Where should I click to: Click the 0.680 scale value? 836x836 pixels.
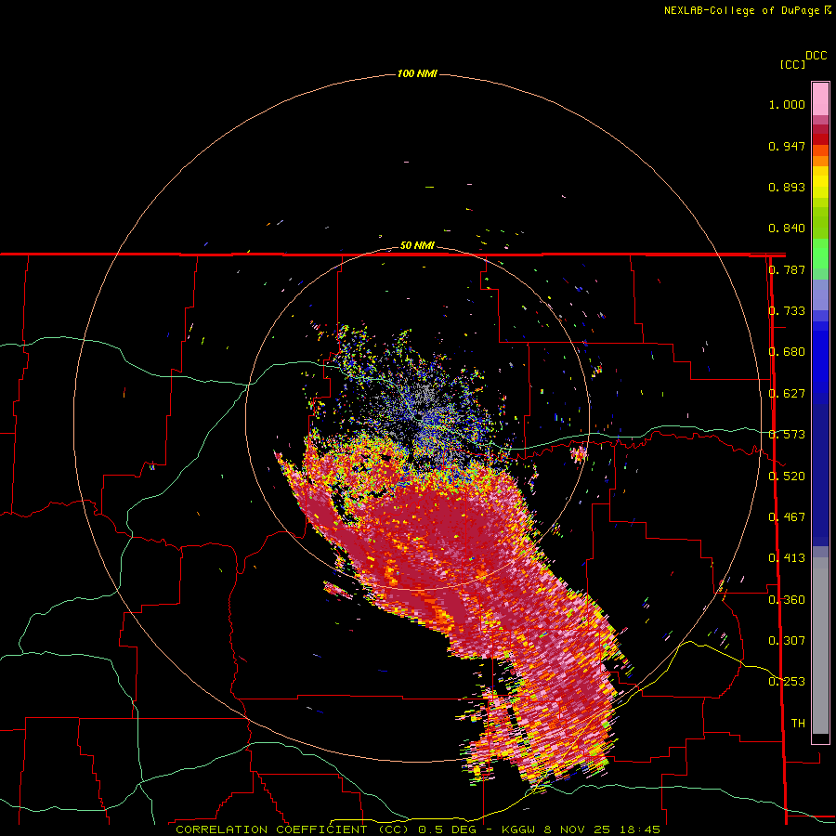click(x=787, y=352)
